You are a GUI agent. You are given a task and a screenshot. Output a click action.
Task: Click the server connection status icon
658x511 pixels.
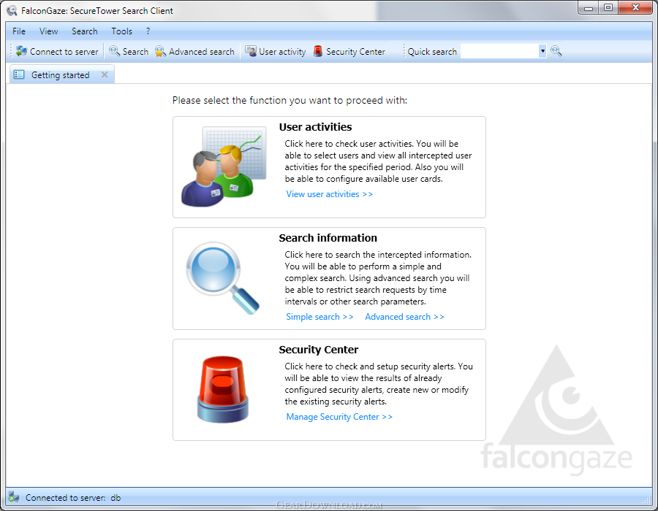(14, 497)
